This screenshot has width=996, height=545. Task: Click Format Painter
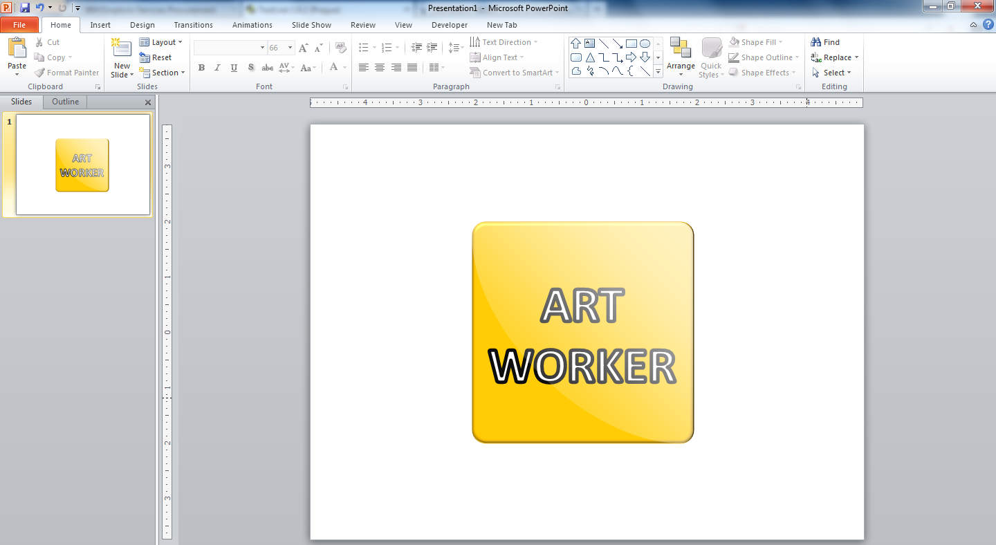[67, 73]
